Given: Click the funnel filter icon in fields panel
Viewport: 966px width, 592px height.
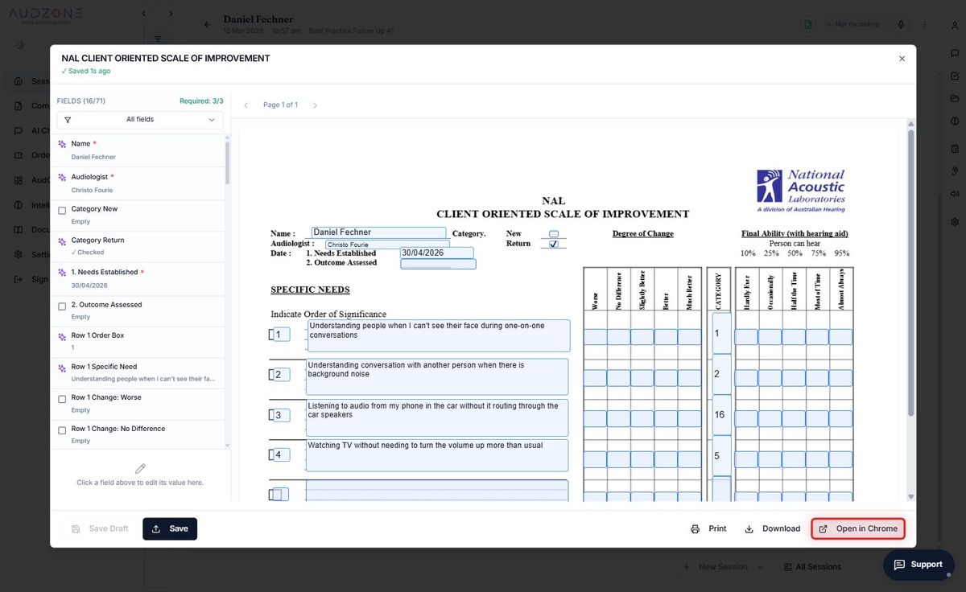Looking at the screenshot, I should [68, 120].
